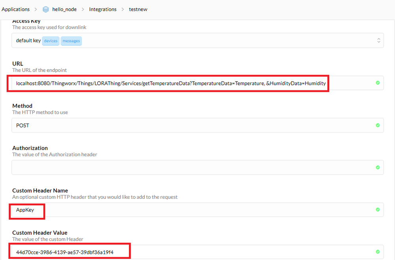Click 'The value of the Authorization header' description
The image size is (395, 260).
pos(55,155)
